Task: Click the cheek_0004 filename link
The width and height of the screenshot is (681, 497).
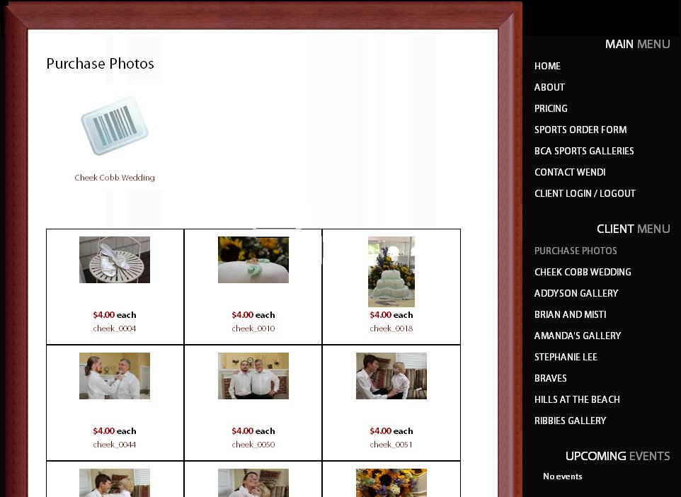Action: pyautogui.click(x=115, y=329)
